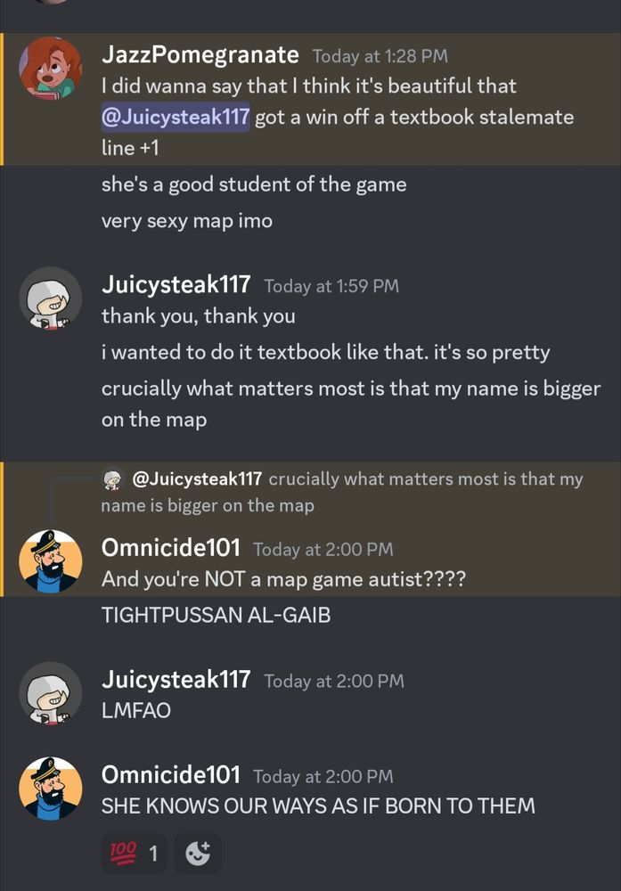Select the 'very sexy map imo' message

(x=187, y=220)
